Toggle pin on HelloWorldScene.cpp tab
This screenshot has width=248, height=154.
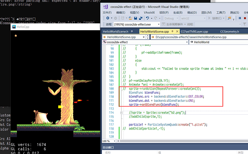[173, 31]
